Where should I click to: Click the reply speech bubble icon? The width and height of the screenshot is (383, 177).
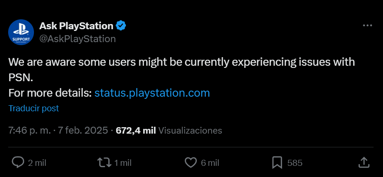tap(18, 162)
